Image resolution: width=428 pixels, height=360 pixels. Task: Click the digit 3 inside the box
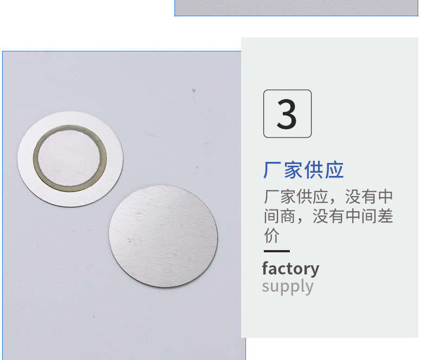287,114
